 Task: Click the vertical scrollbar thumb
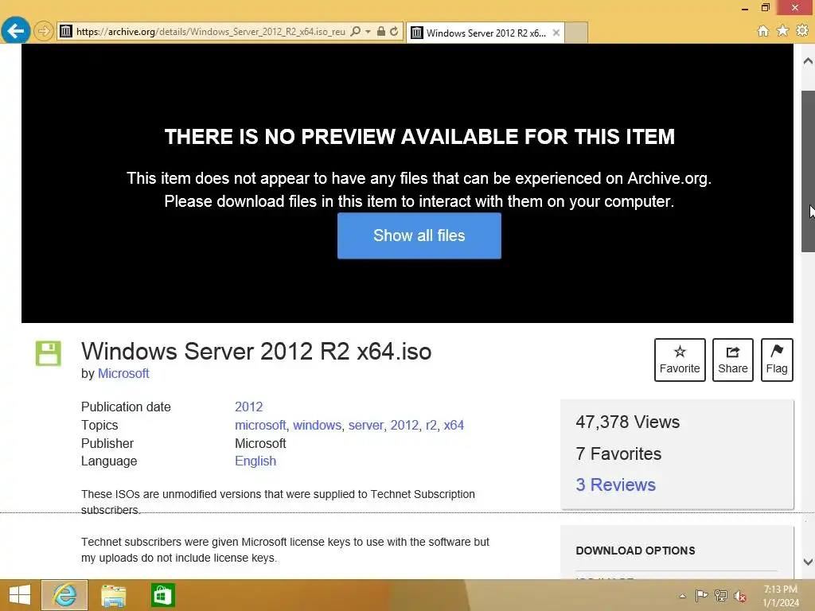tap(808, 172)
